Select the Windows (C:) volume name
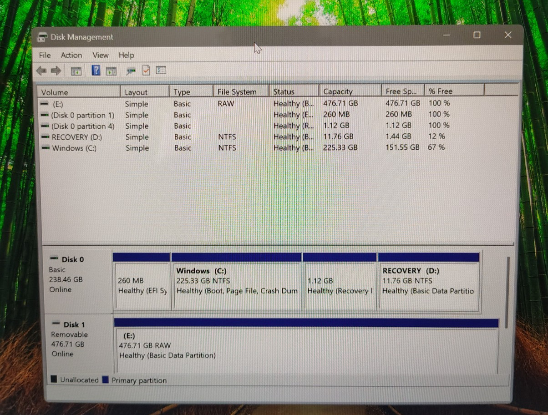Viewport: 548px width, 415px height. click(74, 148)
